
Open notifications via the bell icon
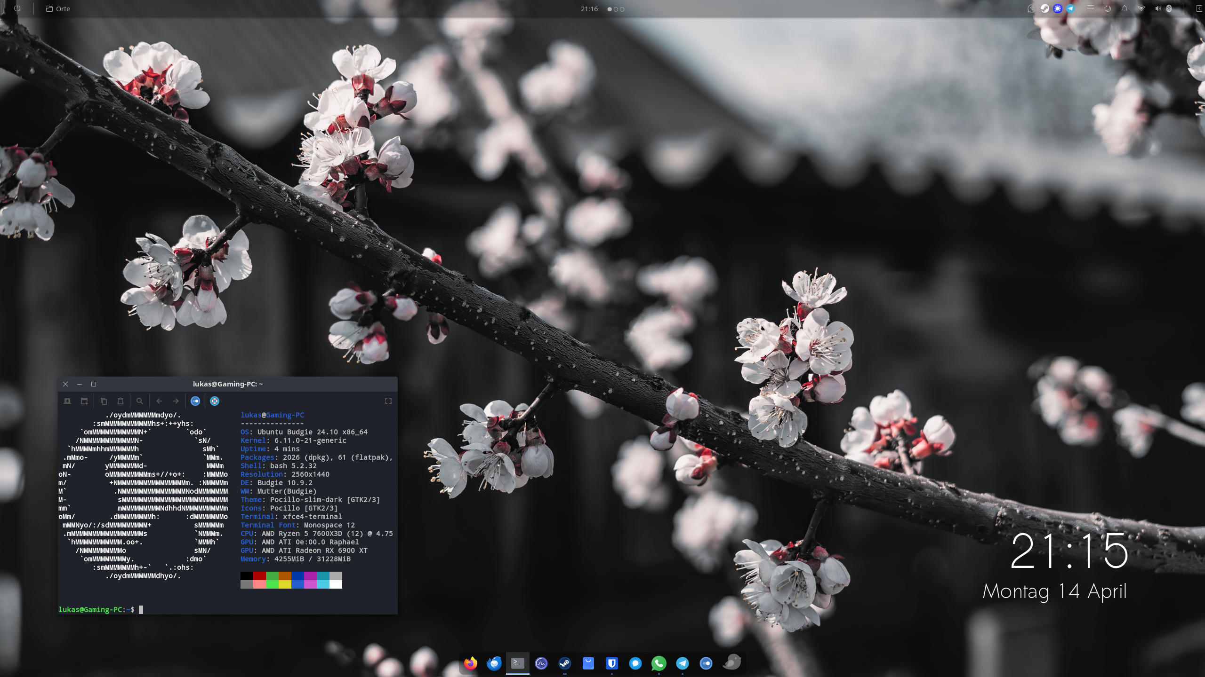pos(1125,8)
